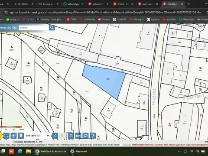208x156 pixels.
Task: Click the battery tray icon
Action: click(x=203, y=151)
